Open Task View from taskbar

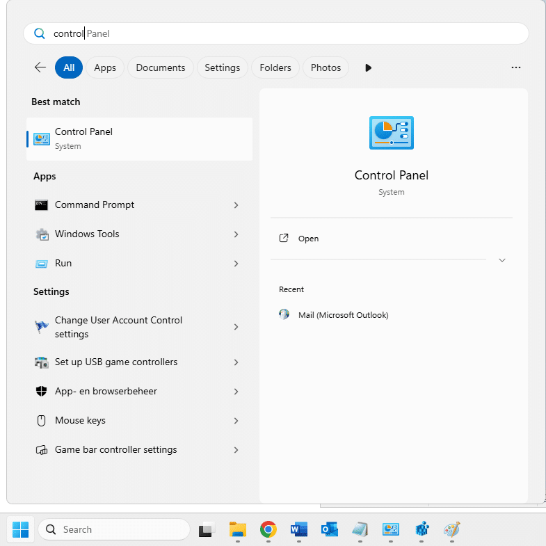pos(207,529)
